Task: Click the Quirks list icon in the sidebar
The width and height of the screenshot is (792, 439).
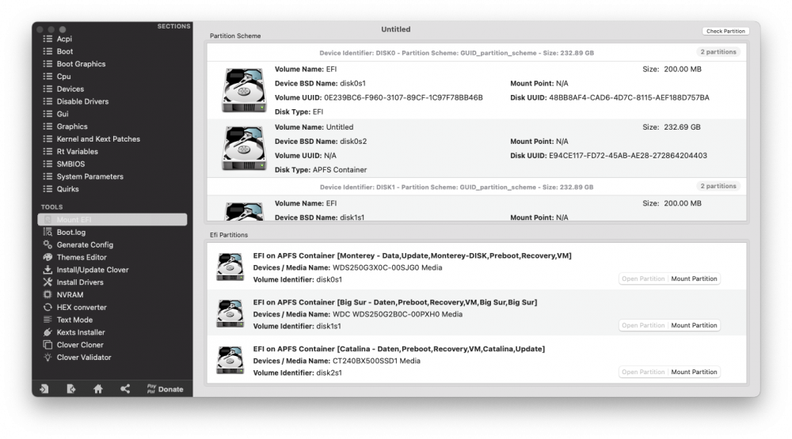Action: click(48, 189)
